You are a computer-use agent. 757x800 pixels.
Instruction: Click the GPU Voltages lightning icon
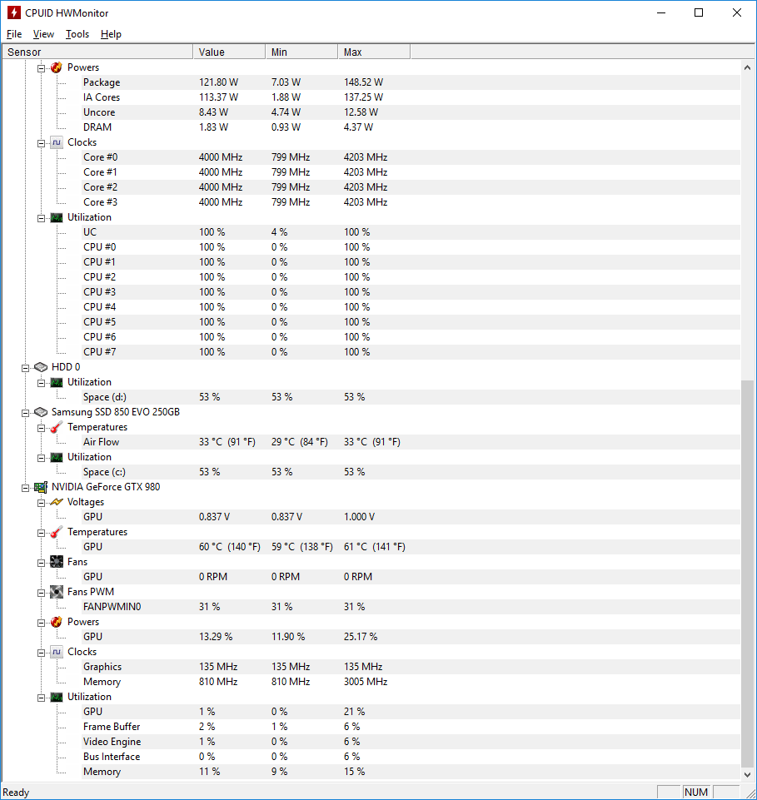[x=56, y=502]
